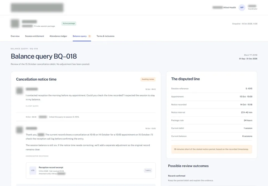This screenshot has height=186, width=268.
Task: Click the S-1015 session reference value
Action: [249, 88]
